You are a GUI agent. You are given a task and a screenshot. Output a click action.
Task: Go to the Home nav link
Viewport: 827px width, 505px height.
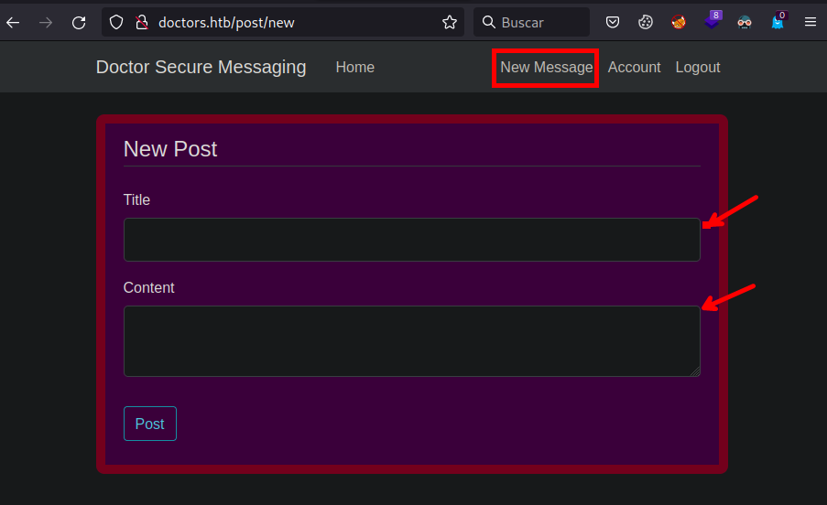(x=354, y=67)
